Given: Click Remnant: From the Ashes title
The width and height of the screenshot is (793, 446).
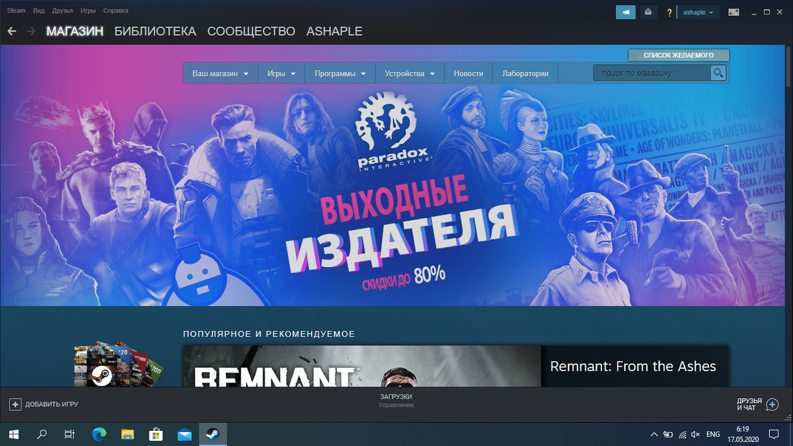Looking at the screenshot, I should 633,366.
